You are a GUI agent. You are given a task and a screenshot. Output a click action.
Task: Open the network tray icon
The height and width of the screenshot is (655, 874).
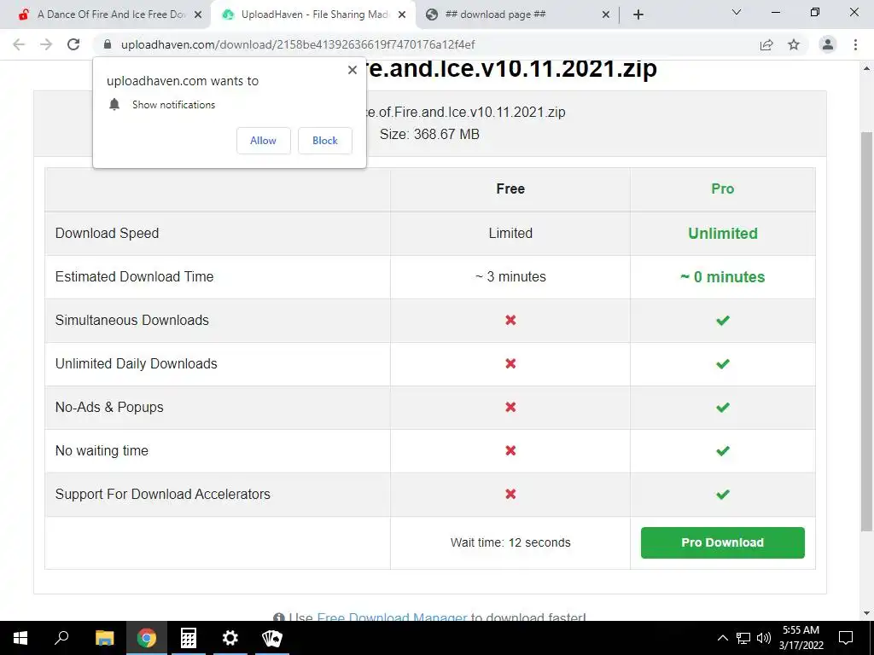tap(743, 638)
